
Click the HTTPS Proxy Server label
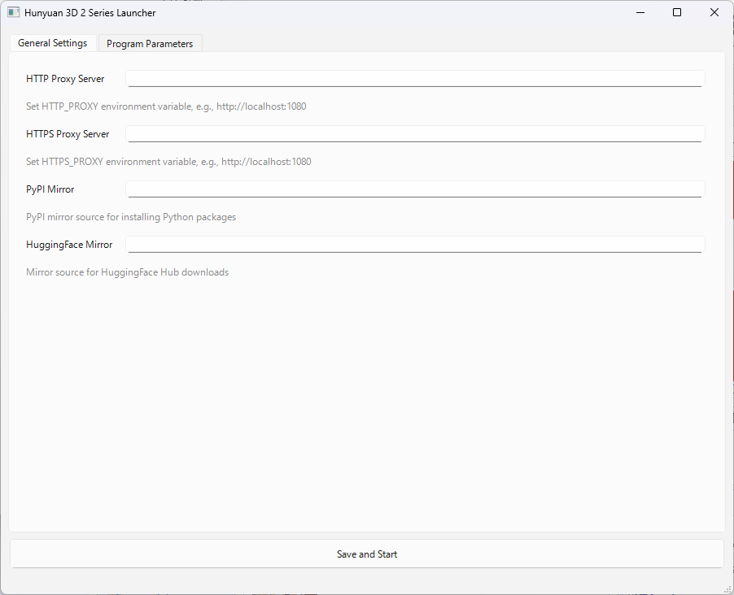[68, 134]
